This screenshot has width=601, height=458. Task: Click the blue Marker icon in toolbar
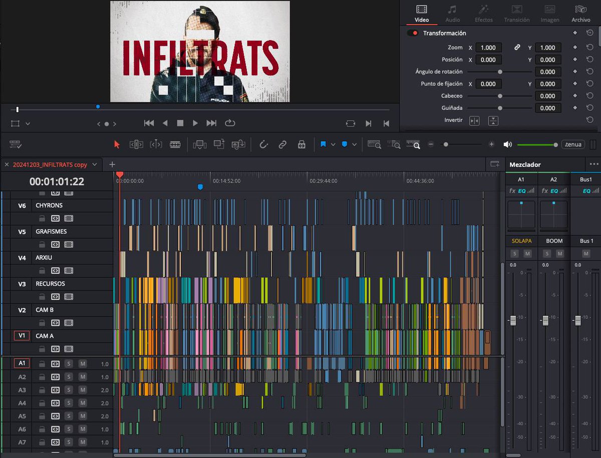(345, 144)
